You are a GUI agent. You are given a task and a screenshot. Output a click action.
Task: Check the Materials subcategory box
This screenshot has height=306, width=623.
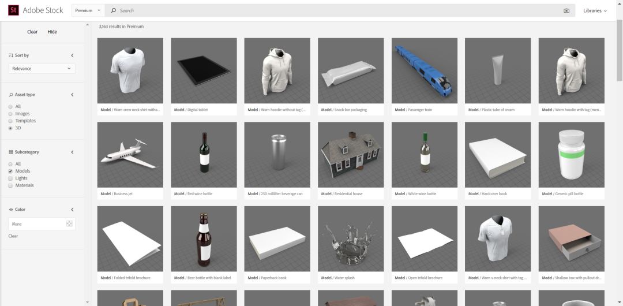[x=10, y=185]
